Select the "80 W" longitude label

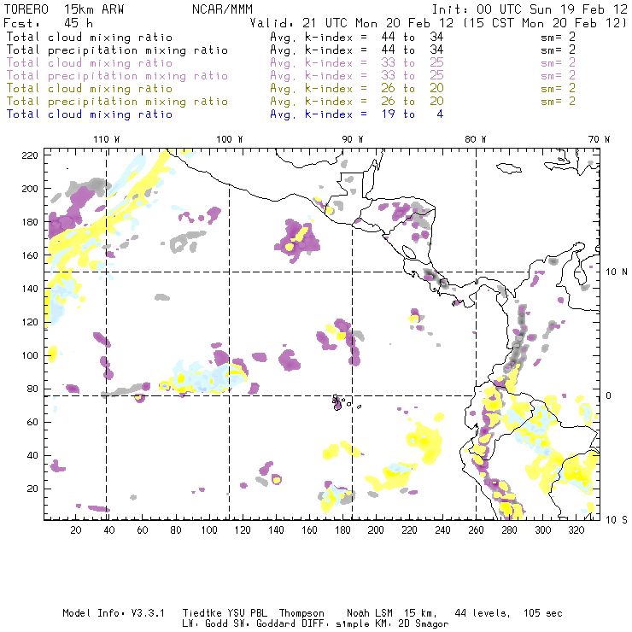click(476, 139)
